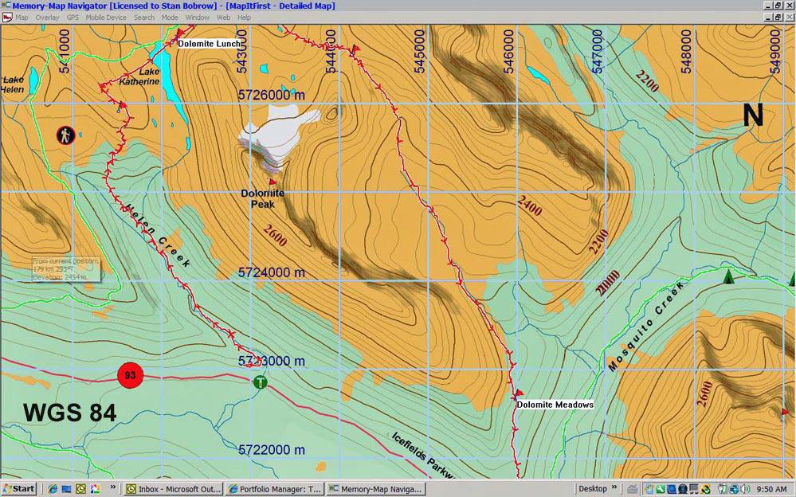This screenshot has height=497, width=796.
Task: Select the Dolomite Peak summit flag marker
Action: pyautogui.click(x=272, y=182)
